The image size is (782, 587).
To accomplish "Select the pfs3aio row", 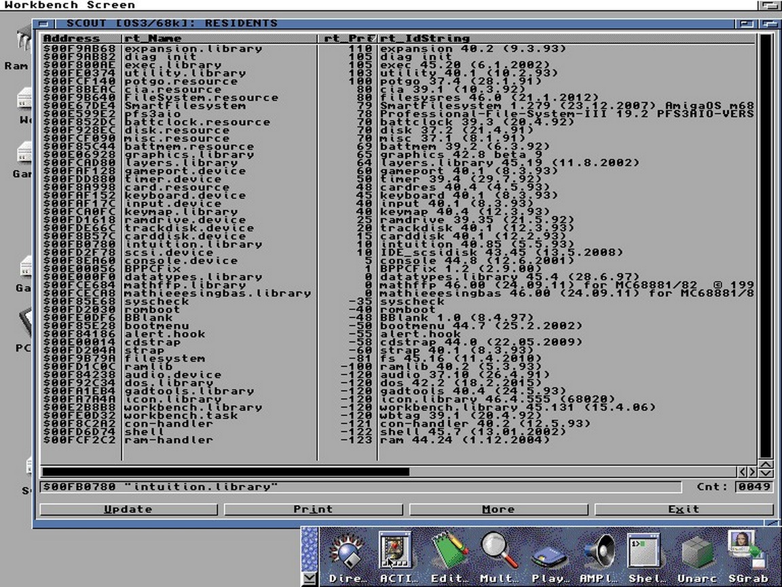I will point(398,114).
